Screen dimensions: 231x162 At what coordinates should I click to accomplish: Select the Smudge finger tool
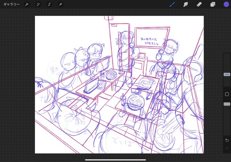(x=185, y=4)
